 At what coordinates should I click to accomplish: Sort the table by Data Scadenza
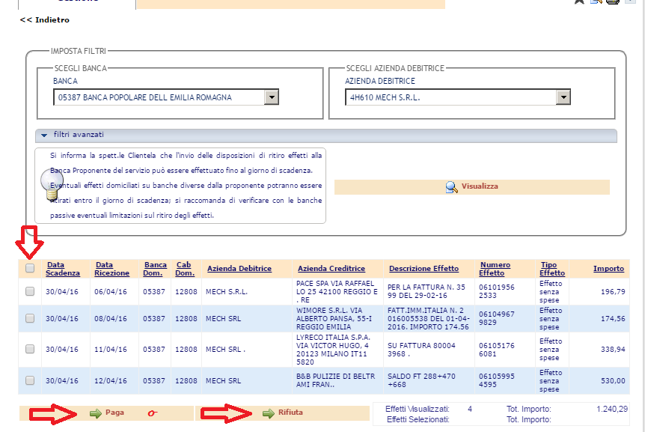[x=63, y=269]
